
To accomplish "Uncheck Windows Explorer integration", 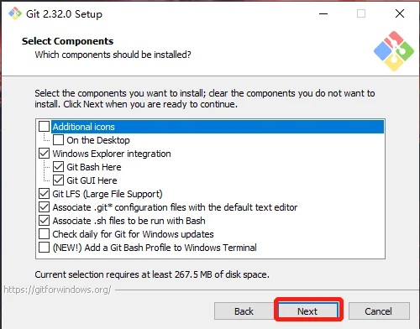I will 44,154.
